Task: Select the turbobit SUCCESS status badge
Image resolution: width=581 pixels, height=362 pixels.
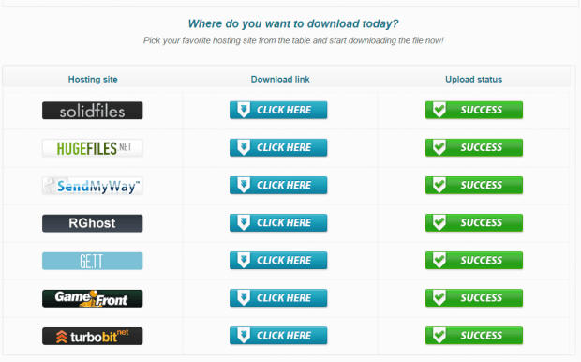Action: point(474,336)
